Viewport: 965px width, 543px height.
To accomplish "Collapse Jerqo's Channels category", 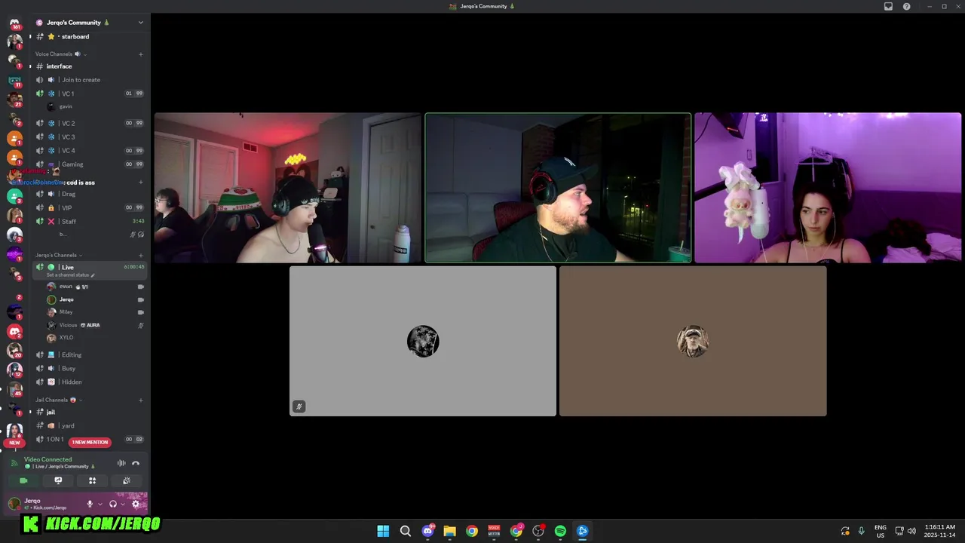I will [59, 255].
